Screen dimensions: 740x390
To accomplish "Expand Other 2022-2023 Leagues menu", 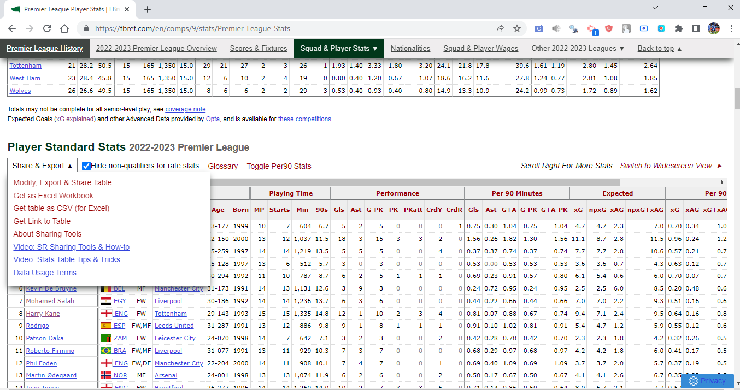I will point(578,48).
